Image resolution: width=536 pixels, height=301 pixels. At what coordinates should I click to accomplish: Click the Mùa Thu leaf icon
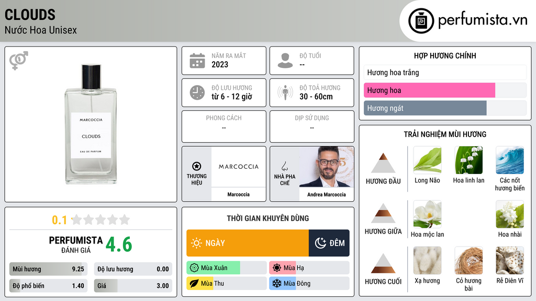click(x=194, y=284)
